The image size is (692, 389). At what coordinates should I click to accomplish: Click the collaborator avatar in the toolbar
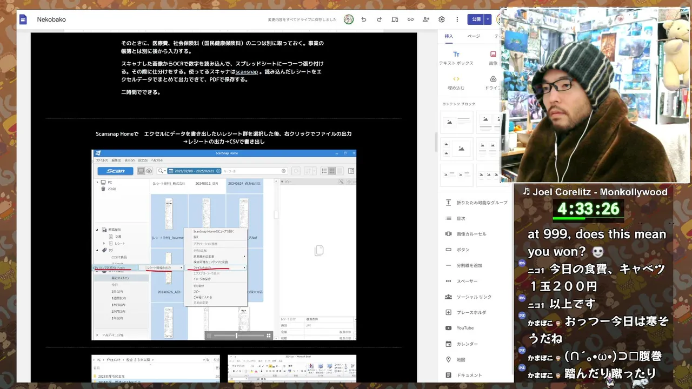[349, 19]
